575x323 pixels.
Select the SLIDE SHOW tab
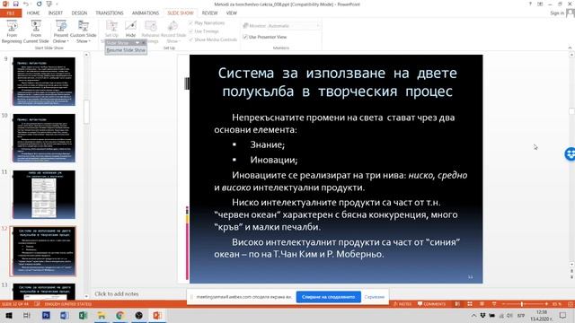click(180, 13)
